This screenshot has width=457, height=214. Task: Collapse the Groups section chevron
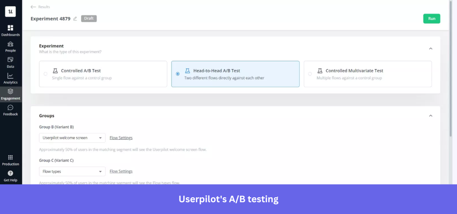point(431,116)
